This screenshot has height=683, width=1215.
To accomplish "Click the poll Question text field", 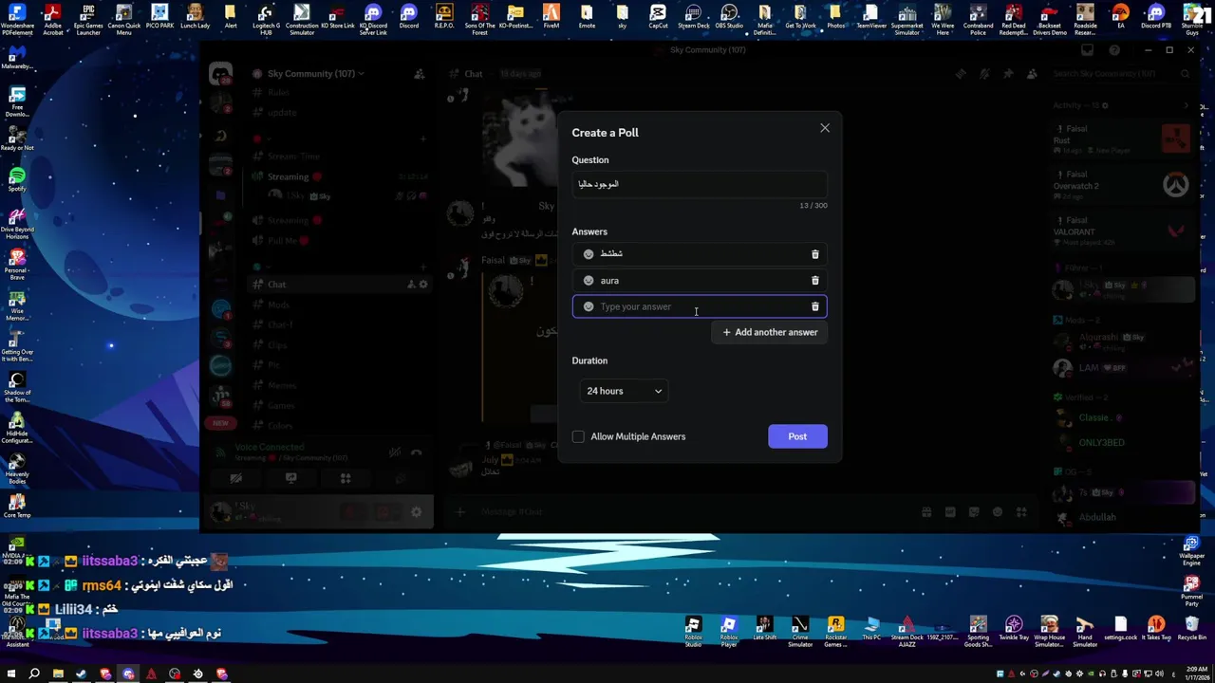I will [x=700, y=184].
